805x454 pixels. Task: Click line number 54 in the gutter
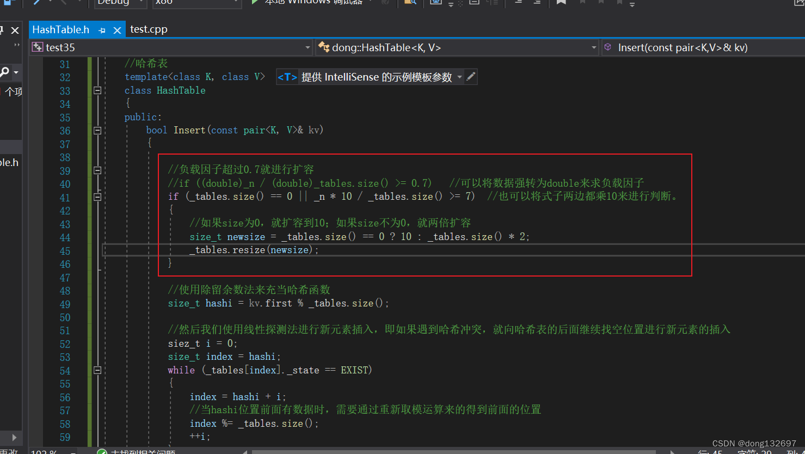(65, 371)
